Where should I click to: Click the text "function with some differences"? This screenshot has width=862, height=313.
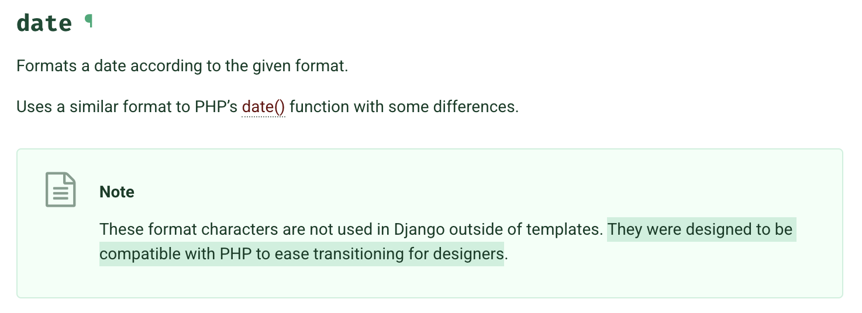point(403,107)
